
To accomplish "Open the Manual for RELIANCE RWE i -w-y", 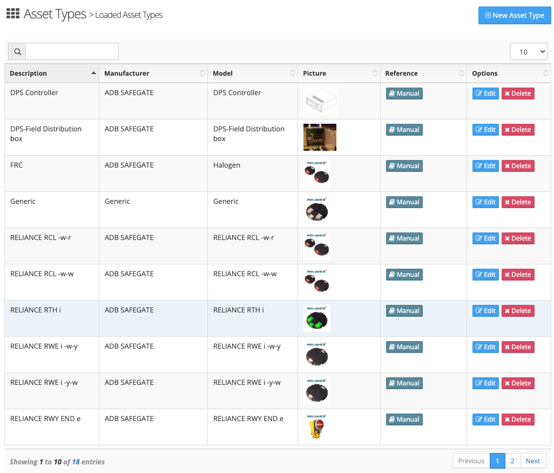I will 404,347.
